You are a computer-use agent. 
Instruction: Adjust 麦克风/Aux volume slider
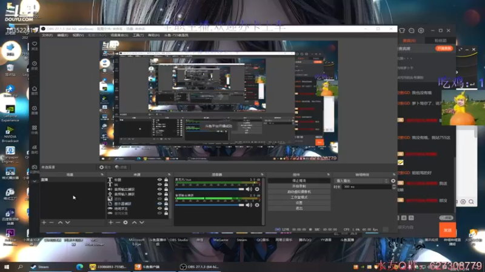pyautogui.click(x=209, y=189)
